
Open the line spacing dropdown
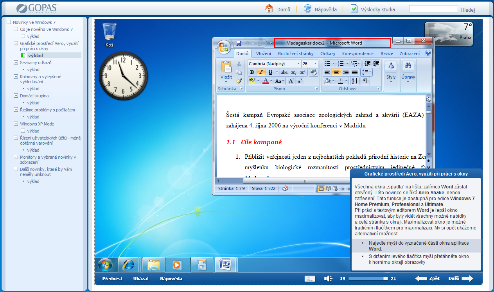366,72
